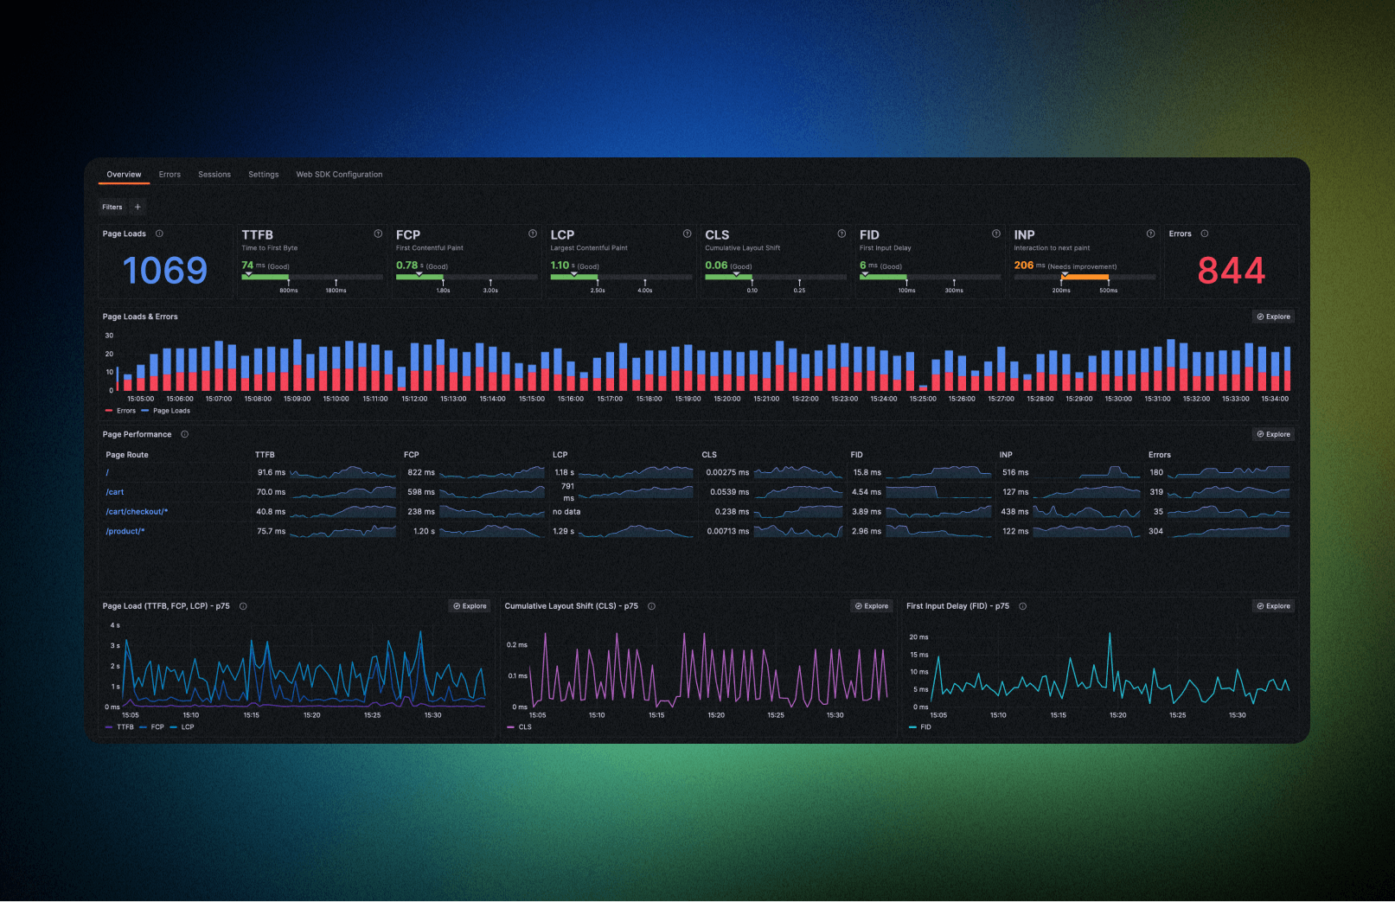Viewport: 1395px width, 902px height.
Task: Click the no data LCP cell
Action: pos(566,512)
